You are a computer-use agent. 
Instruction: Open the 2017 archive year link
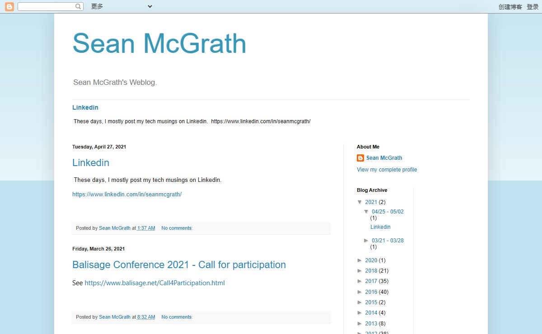pos(371,281)
